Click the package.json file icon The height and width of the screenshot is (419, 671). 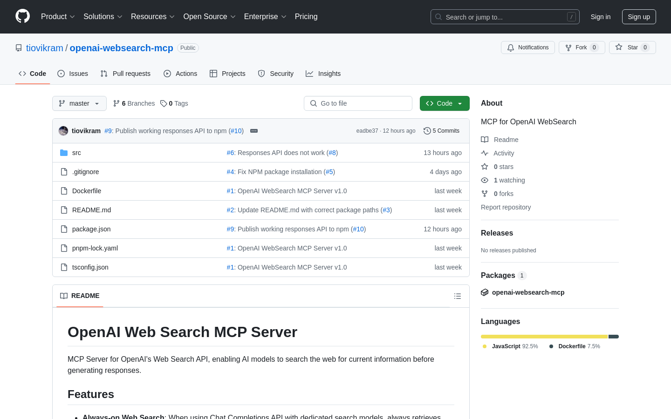[64, 229]
